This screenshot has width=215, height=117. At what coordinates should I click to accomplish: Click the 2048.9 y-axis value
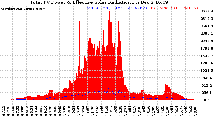coord(207,41)
